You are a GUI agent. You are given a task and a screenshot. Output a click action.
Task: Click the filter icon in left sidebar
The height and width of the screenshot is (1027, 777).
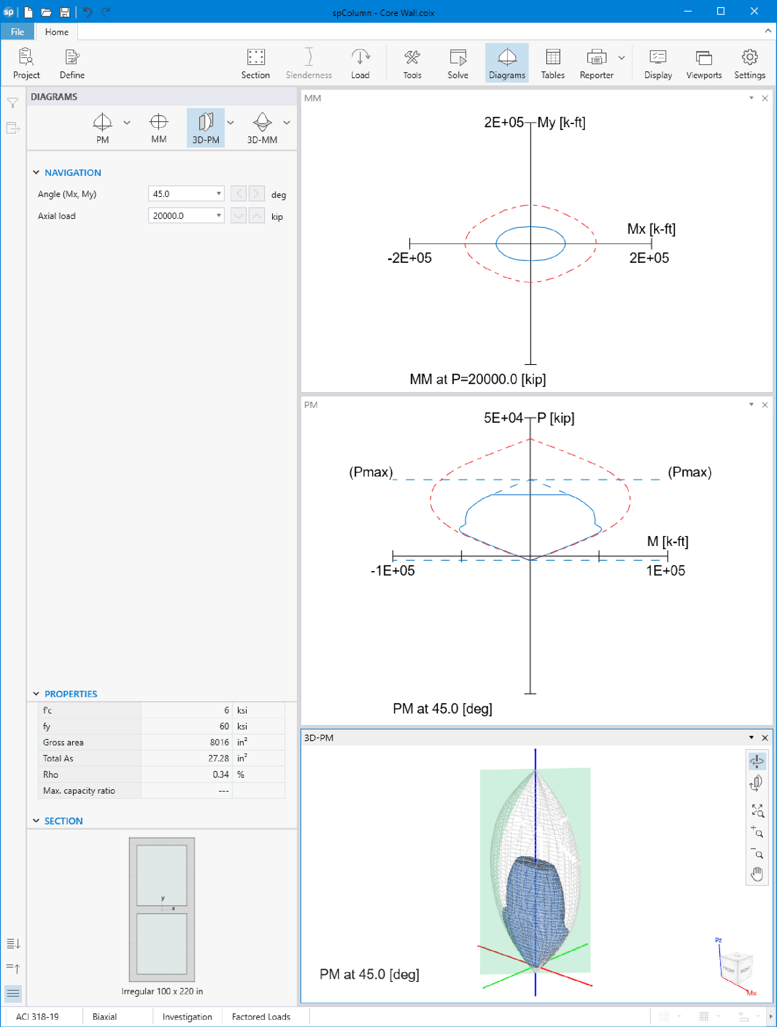[x=13, y=103]
